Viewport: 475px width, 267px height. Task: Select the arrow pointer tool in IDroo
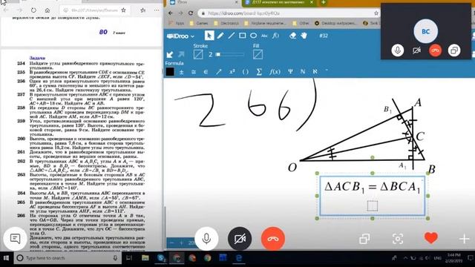click(209, 36)
